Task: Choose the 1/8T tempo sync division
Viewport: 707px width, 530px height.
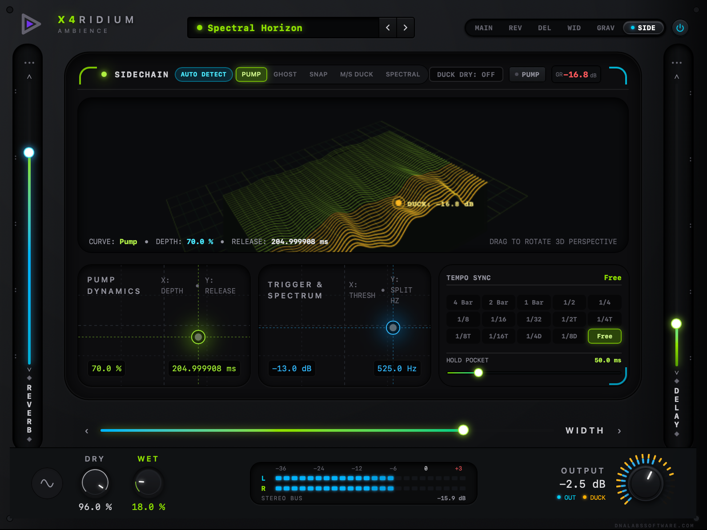Action: [463, 336]
